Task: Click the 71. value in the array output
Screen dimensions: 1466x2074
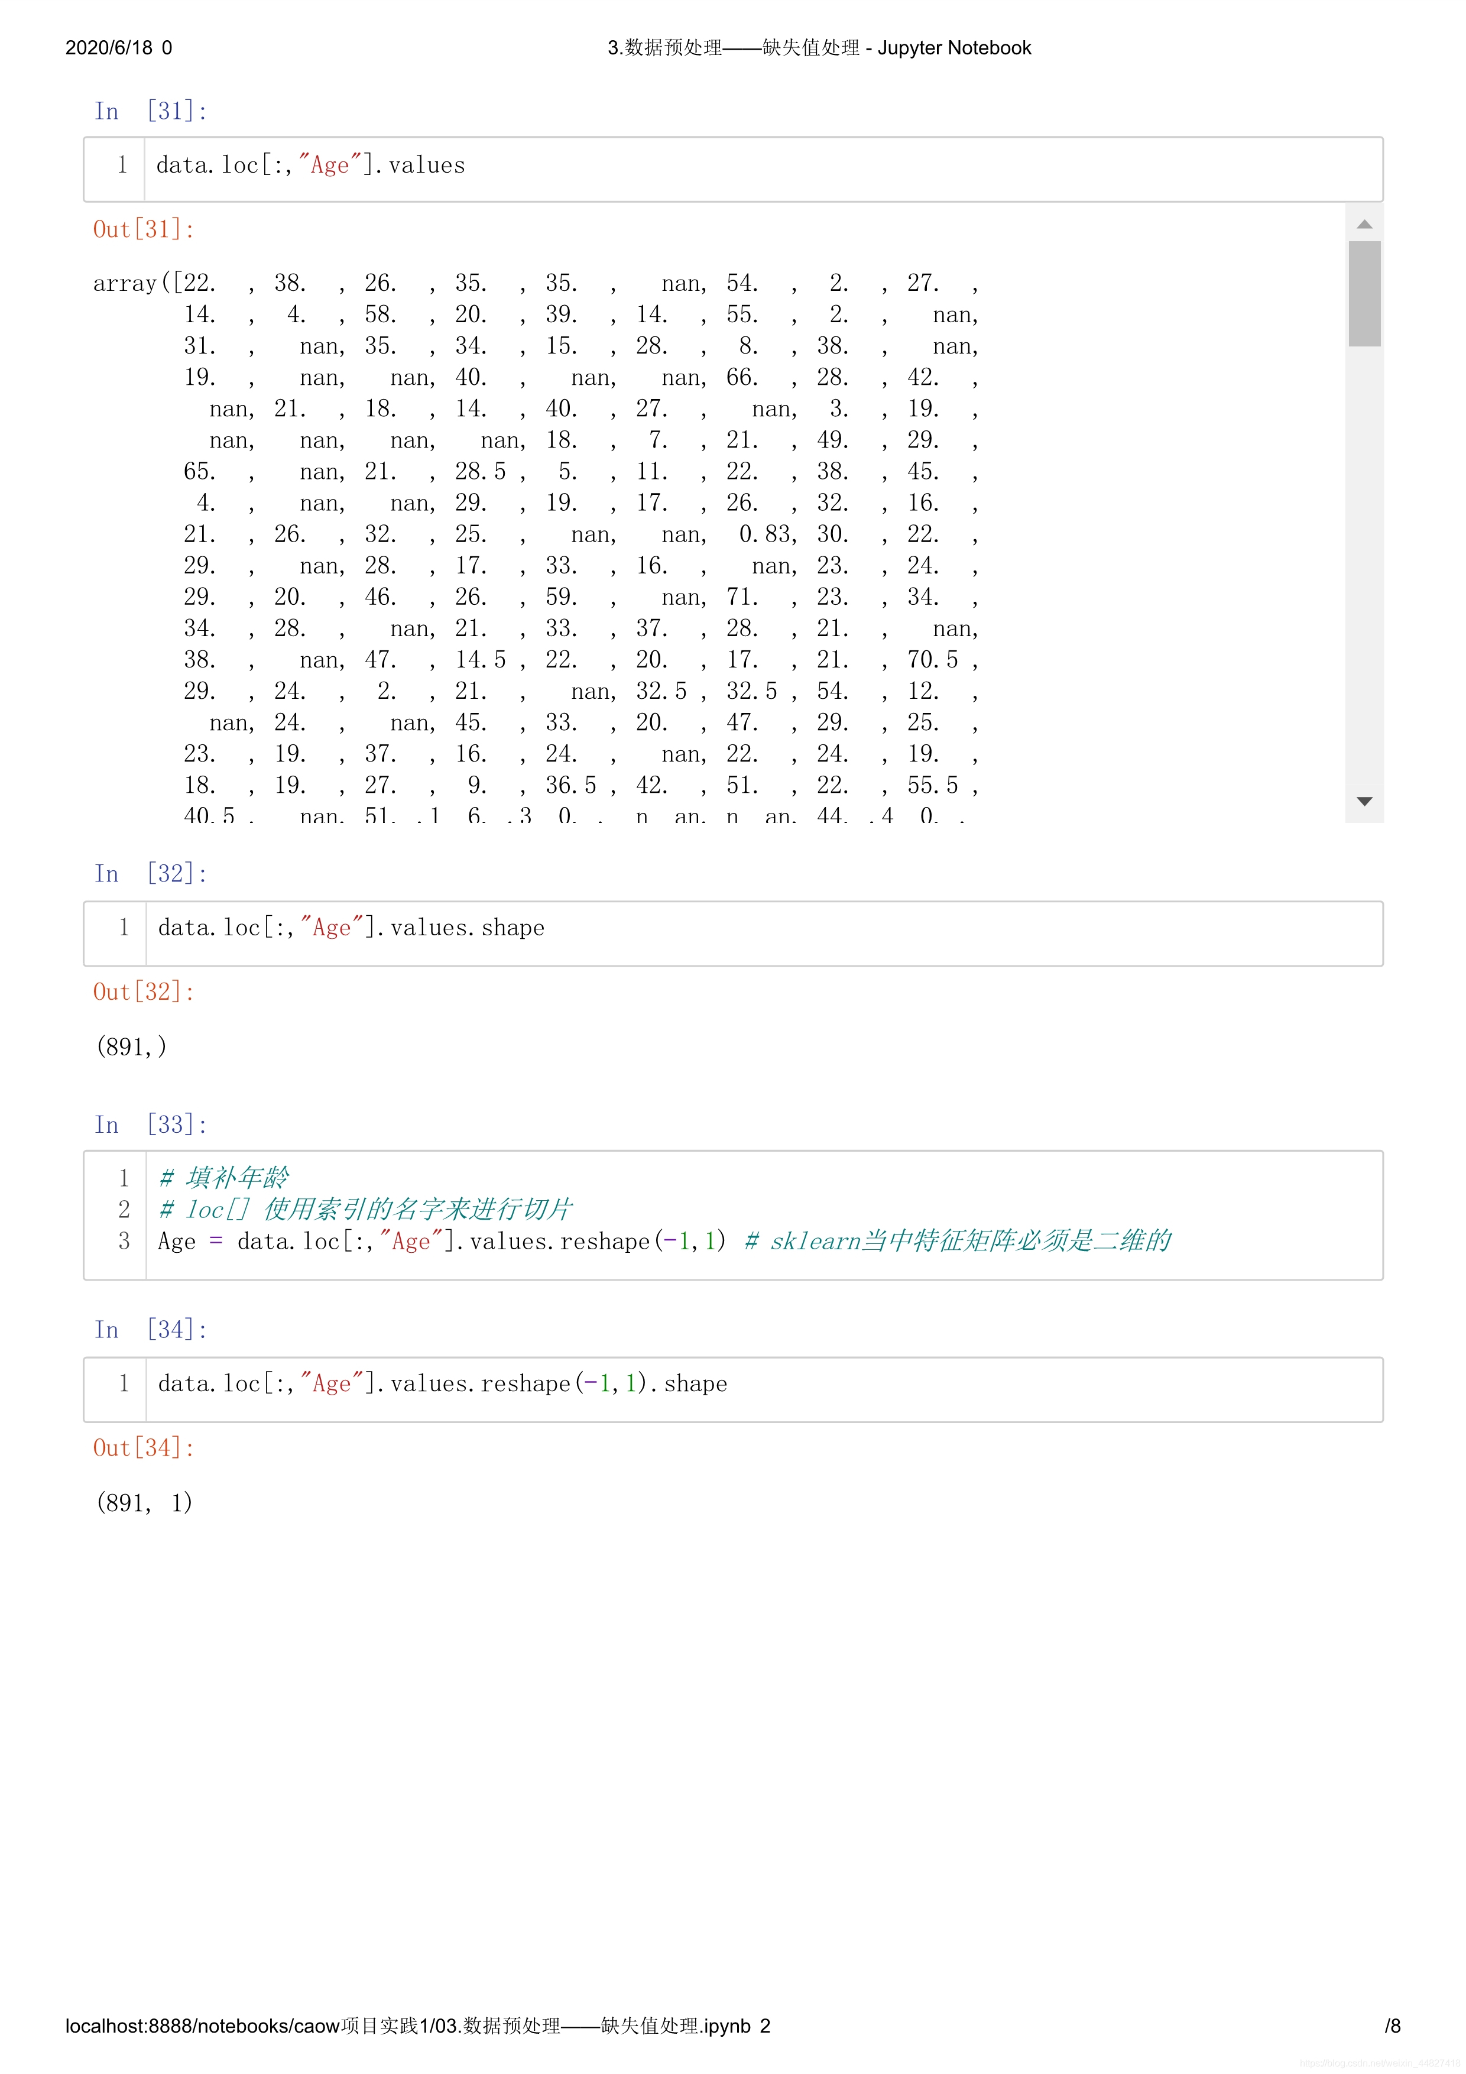Action: point(742,597)
